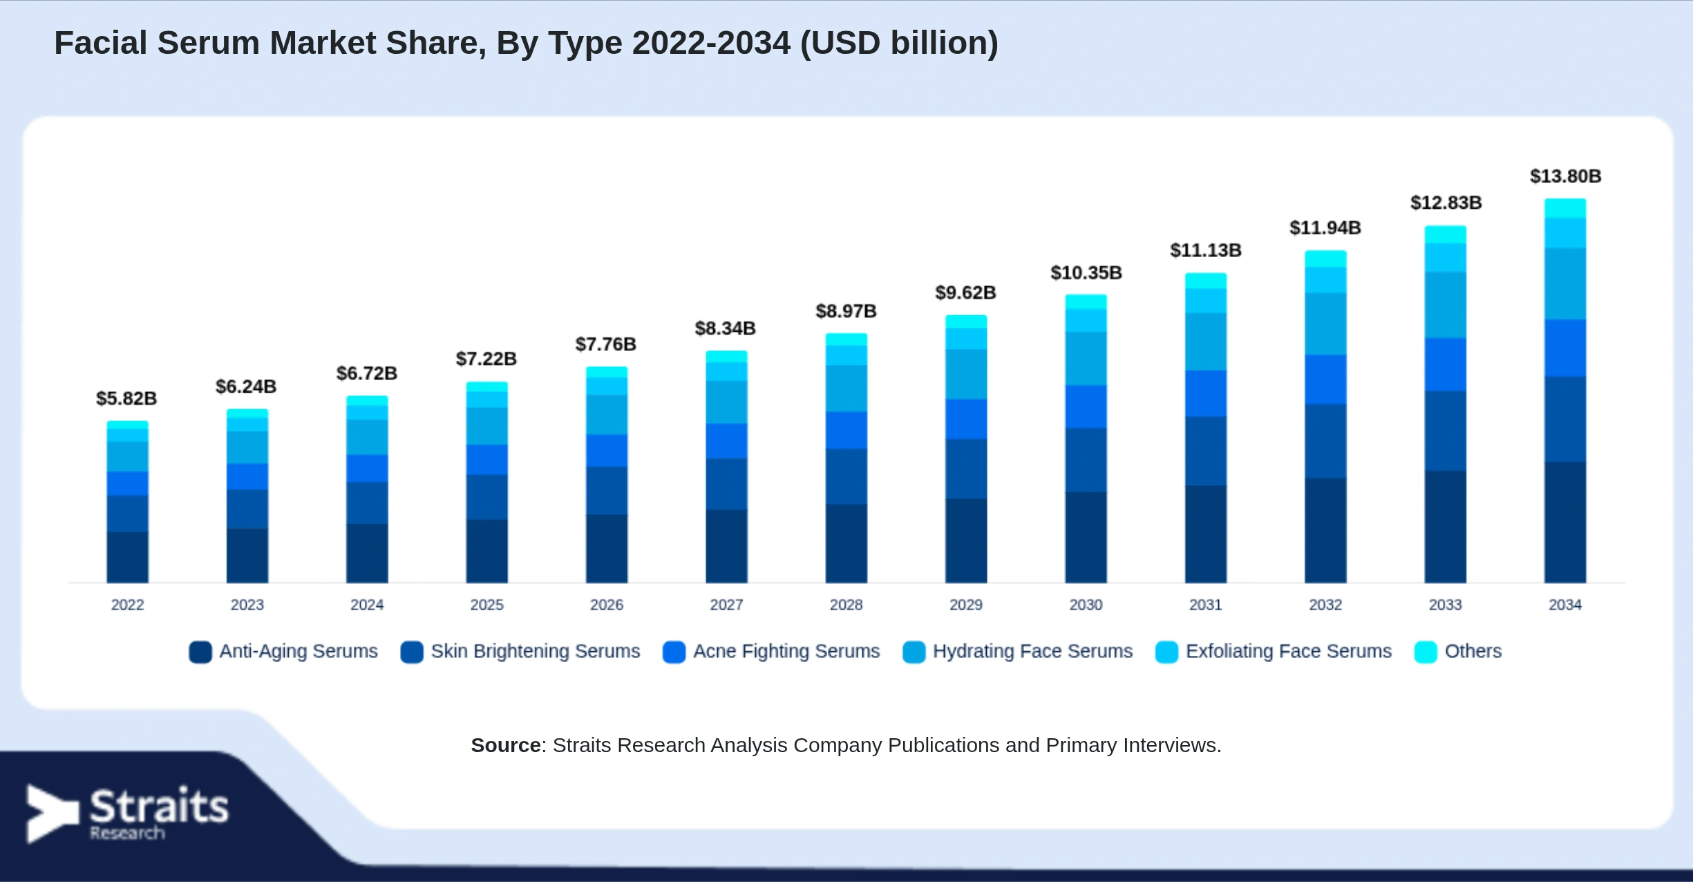The image size is (1693, 882).
Task: Click the chart title text
Action: 527,43
